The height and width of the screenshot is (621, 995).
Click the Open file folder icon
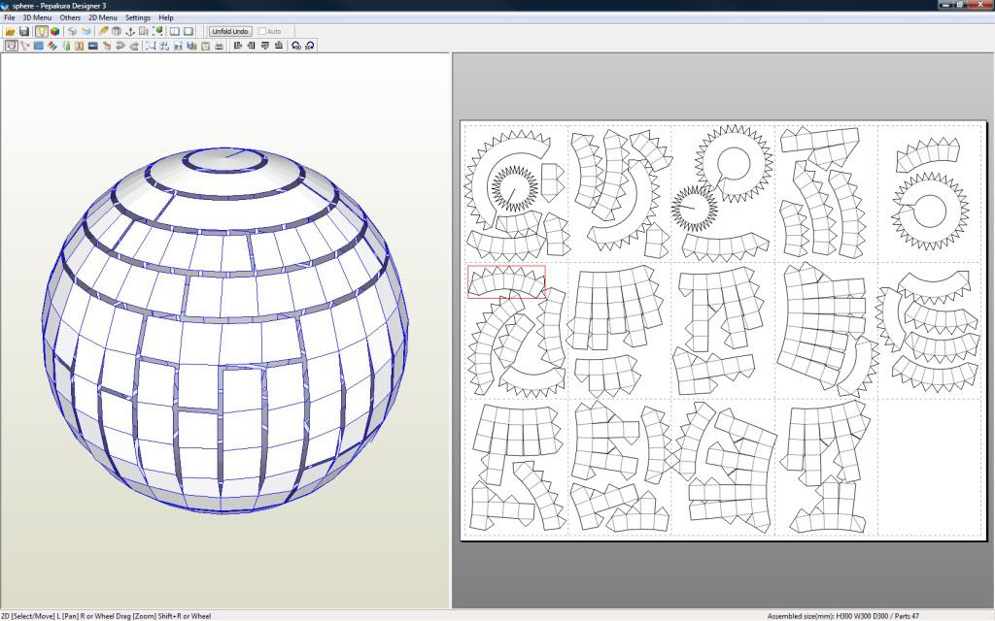[10, 31]
